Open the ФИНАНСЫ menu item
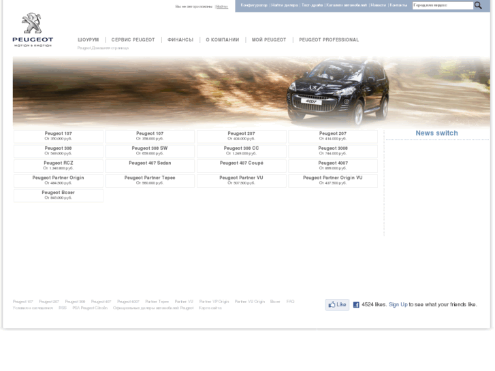The width and height of the screenshot is (495, 371). [x=180, y=39]
